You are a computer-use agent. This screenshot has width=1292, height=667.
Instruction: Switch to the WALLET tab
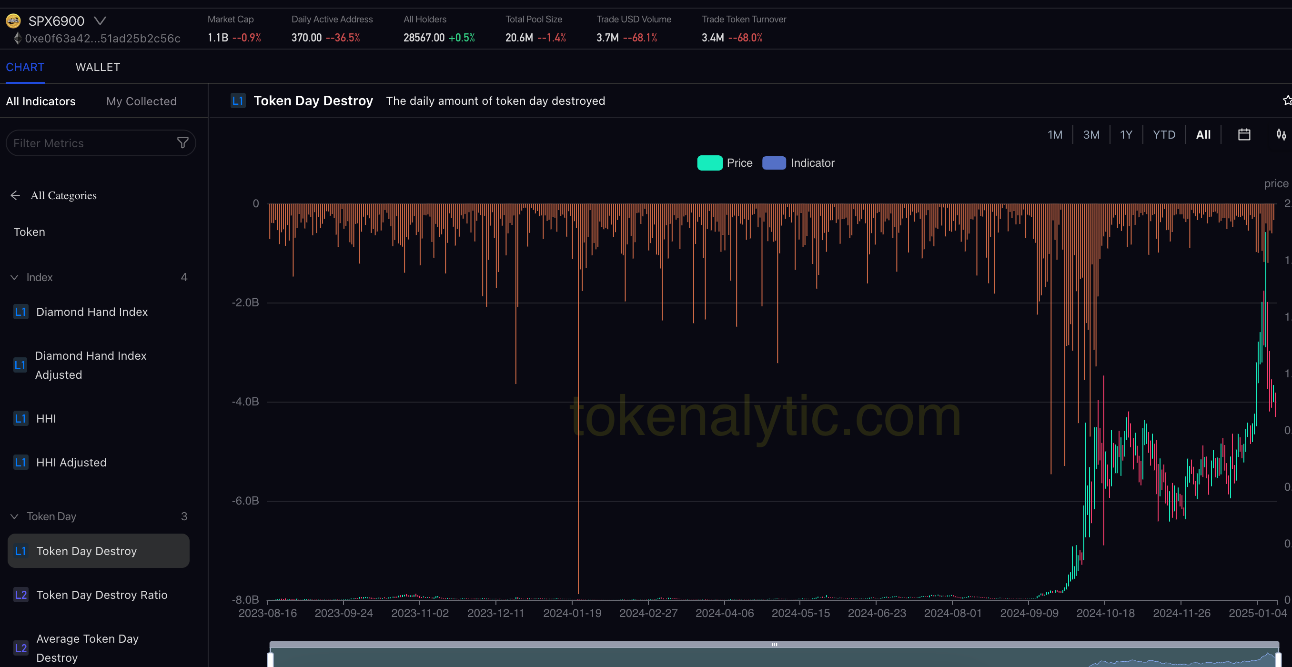98,67
